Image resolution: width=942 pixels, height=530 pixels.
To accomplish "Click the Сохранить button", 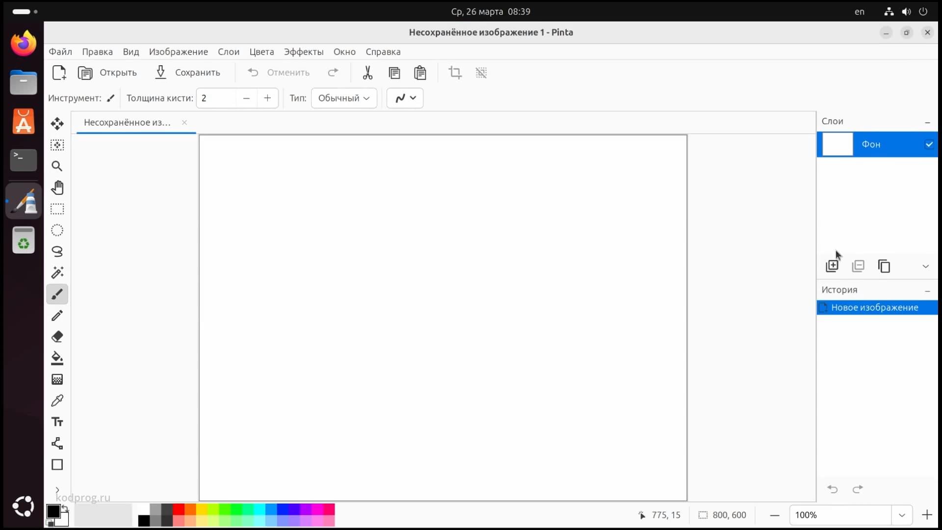I will pos(187,73).
